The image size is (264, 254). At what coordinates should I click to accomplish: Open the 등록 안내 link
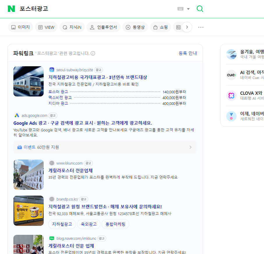pos(188,53)
